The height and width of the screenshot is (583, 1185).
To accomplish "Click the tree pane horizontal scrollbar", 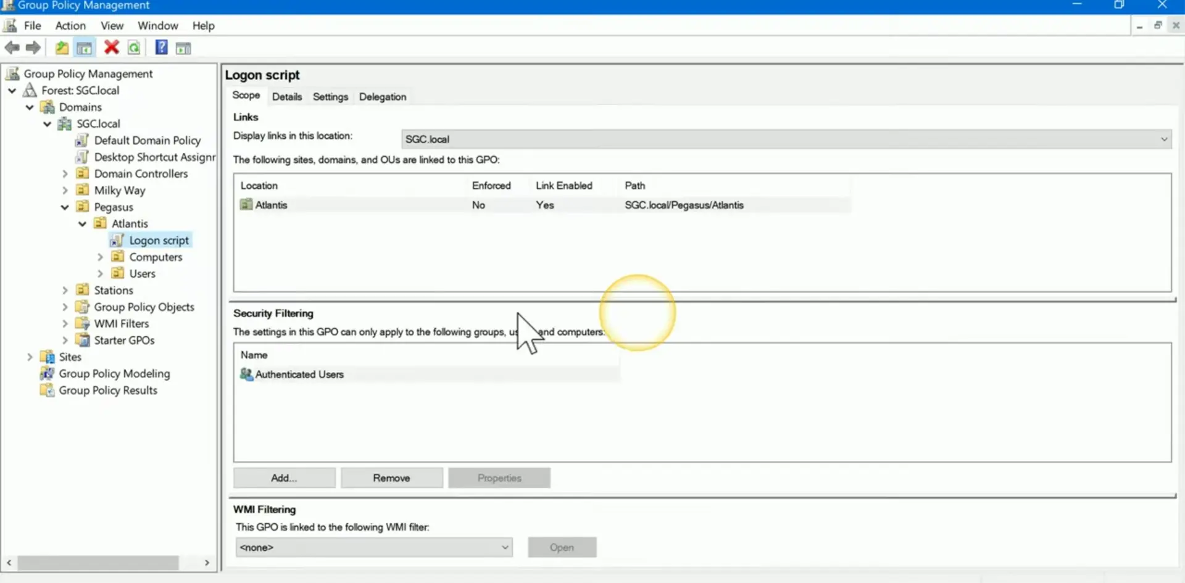I will coord(99,563).
